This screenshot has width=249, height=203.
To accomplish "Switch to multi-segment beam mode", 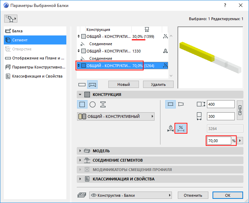I will pyautogui.click(x=92, y=84).
